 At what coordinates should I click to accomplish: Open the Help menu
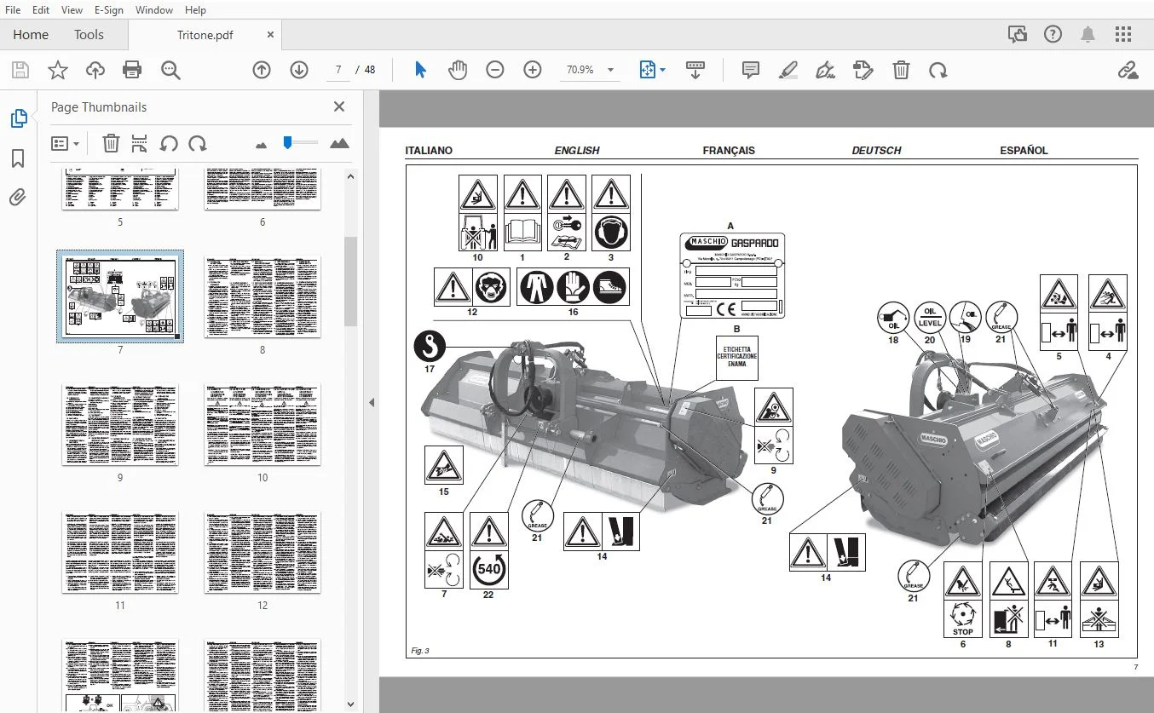coord(195,10)
